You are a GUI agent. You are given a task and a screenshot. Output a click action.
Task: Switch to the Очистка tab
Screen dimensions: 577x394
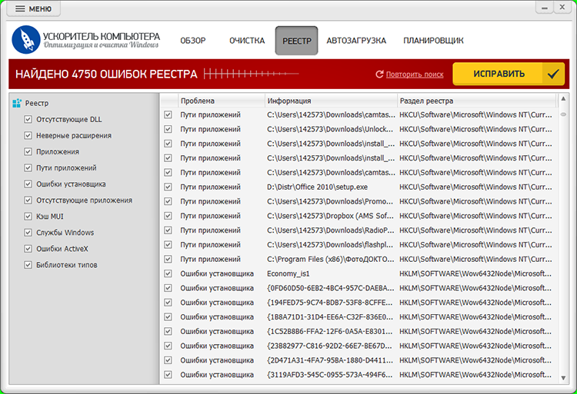[247, 41]
